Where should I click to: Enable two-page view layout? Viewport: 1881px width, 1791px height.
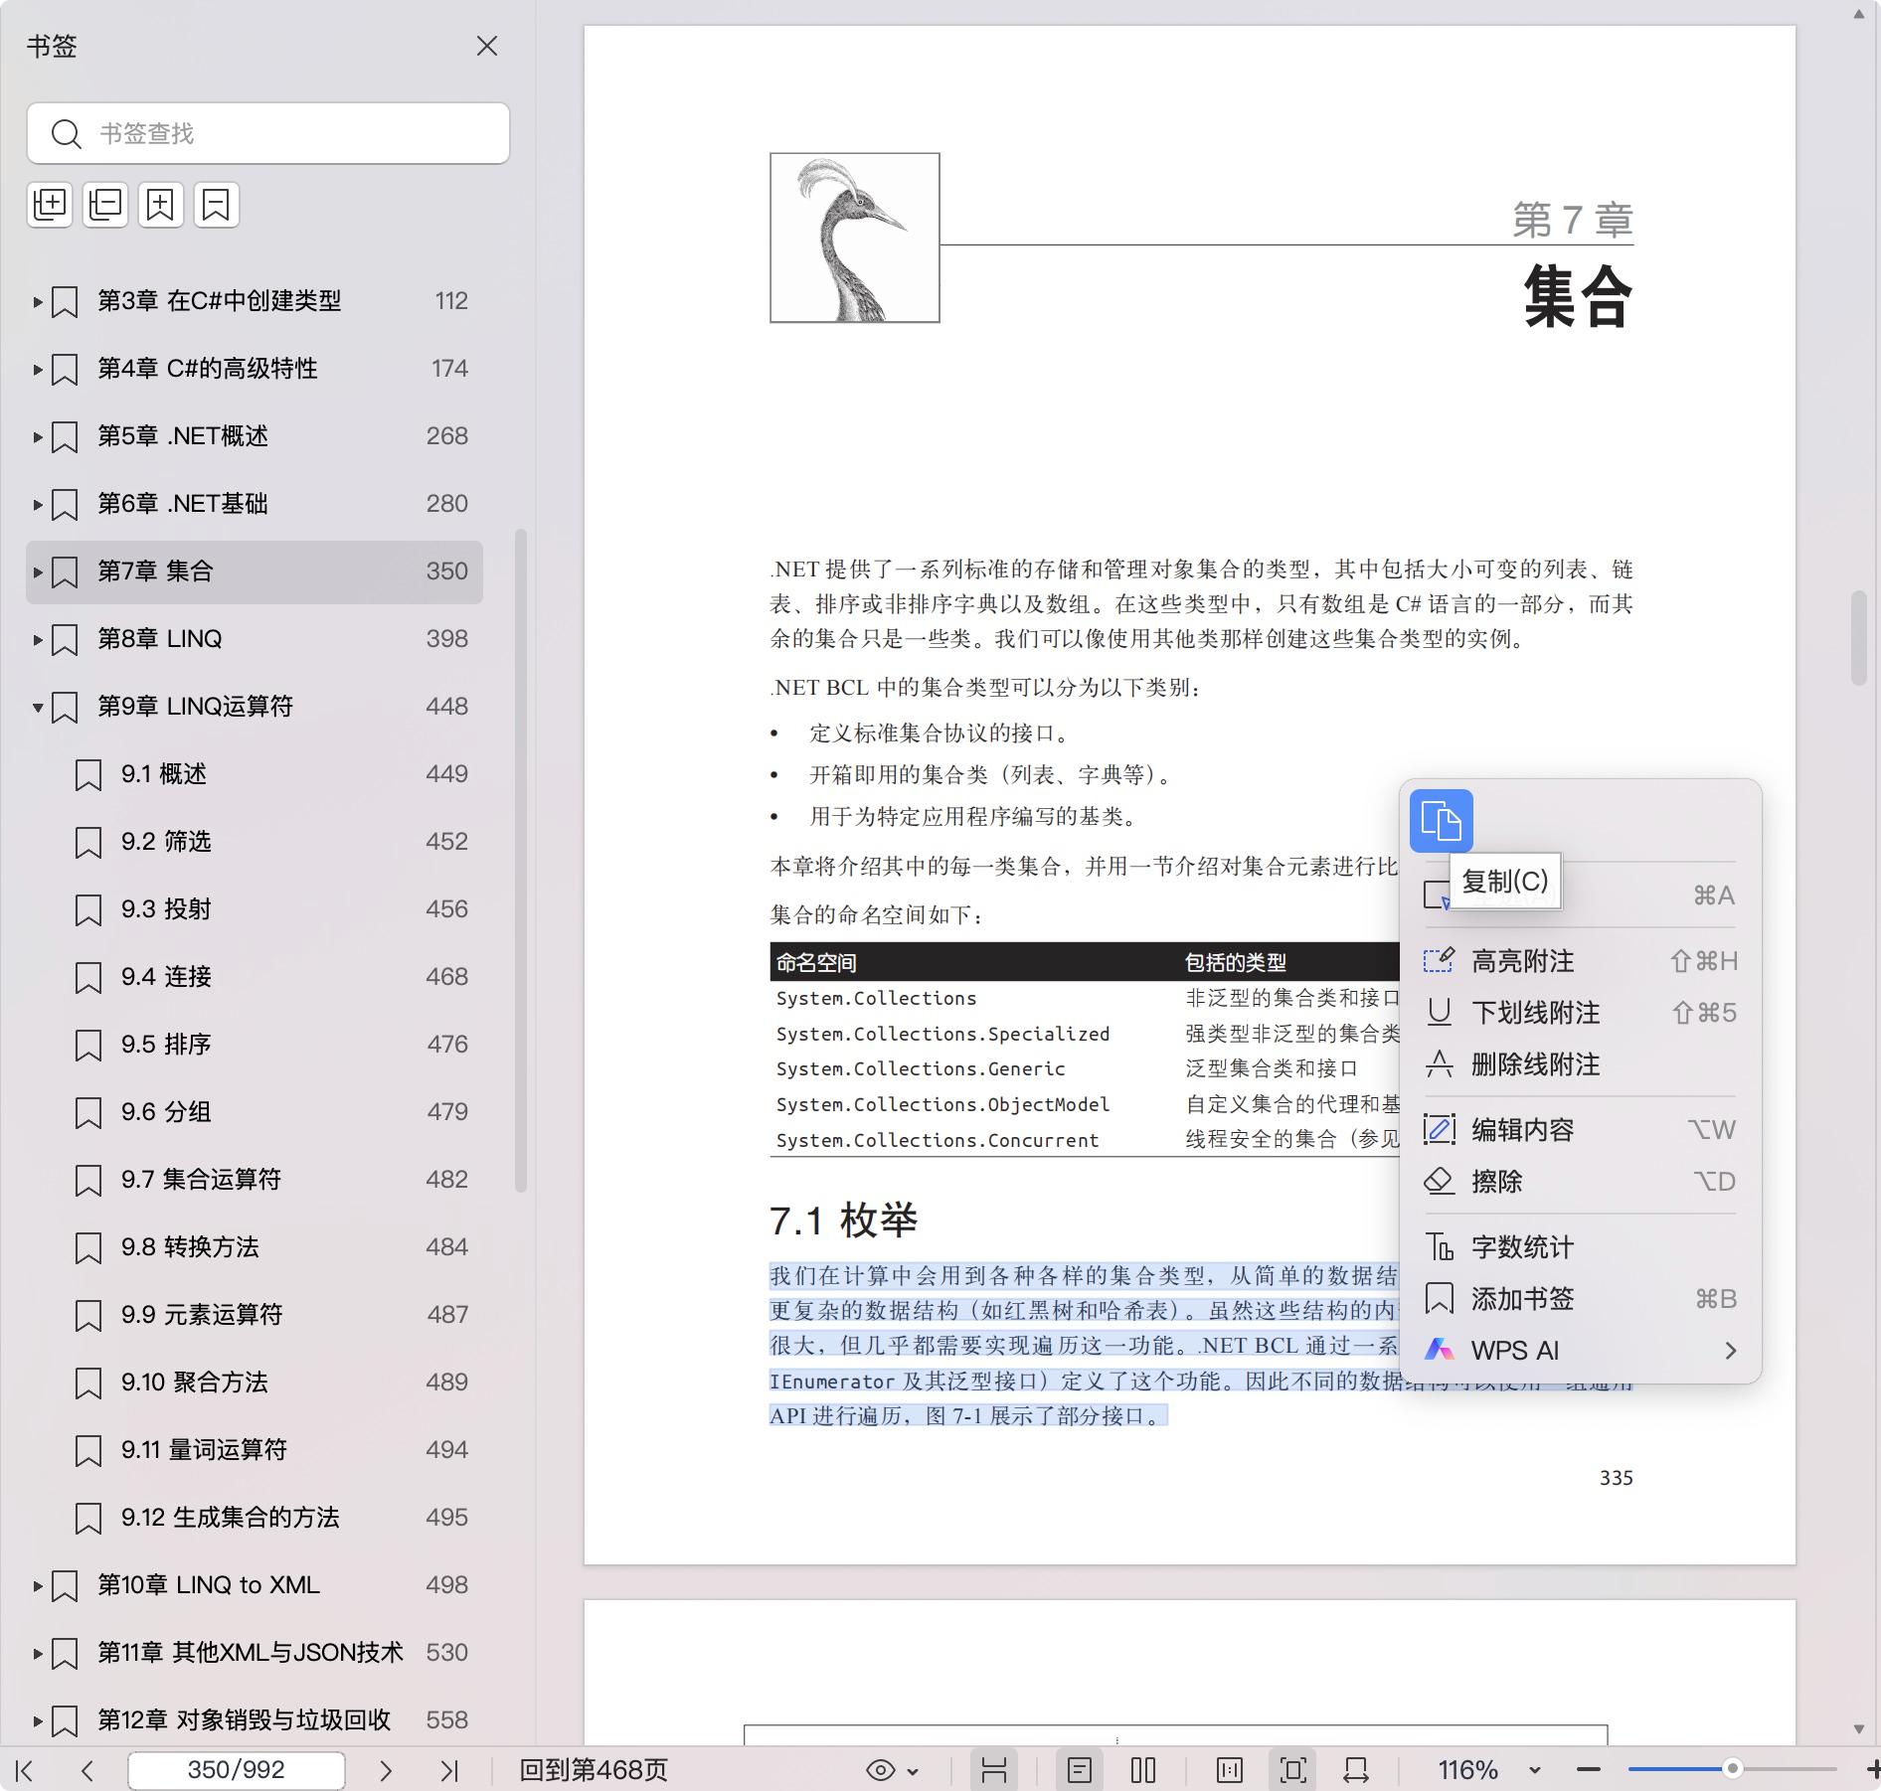click(x=1143, y=1770)
